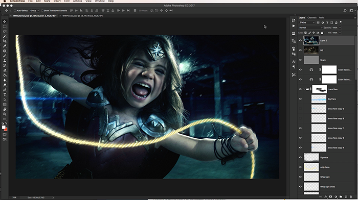This screenshot has height=200, width=358.
Task: Click the Add layer mask icon
Action: (x=330, y=196)
